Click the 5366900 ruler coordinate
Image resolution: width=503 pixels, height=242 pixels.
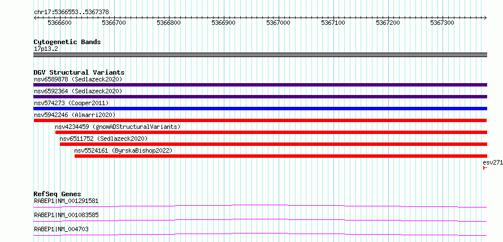click(x=224, y=23)
